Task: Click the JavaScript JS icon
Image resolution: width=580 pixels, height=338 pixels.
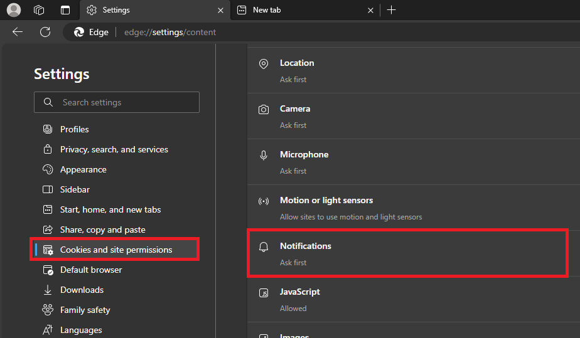Action: [x=264, y=293]
